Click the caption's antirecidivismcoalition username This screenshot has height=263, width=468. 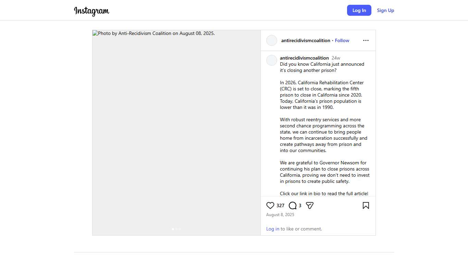304,58
